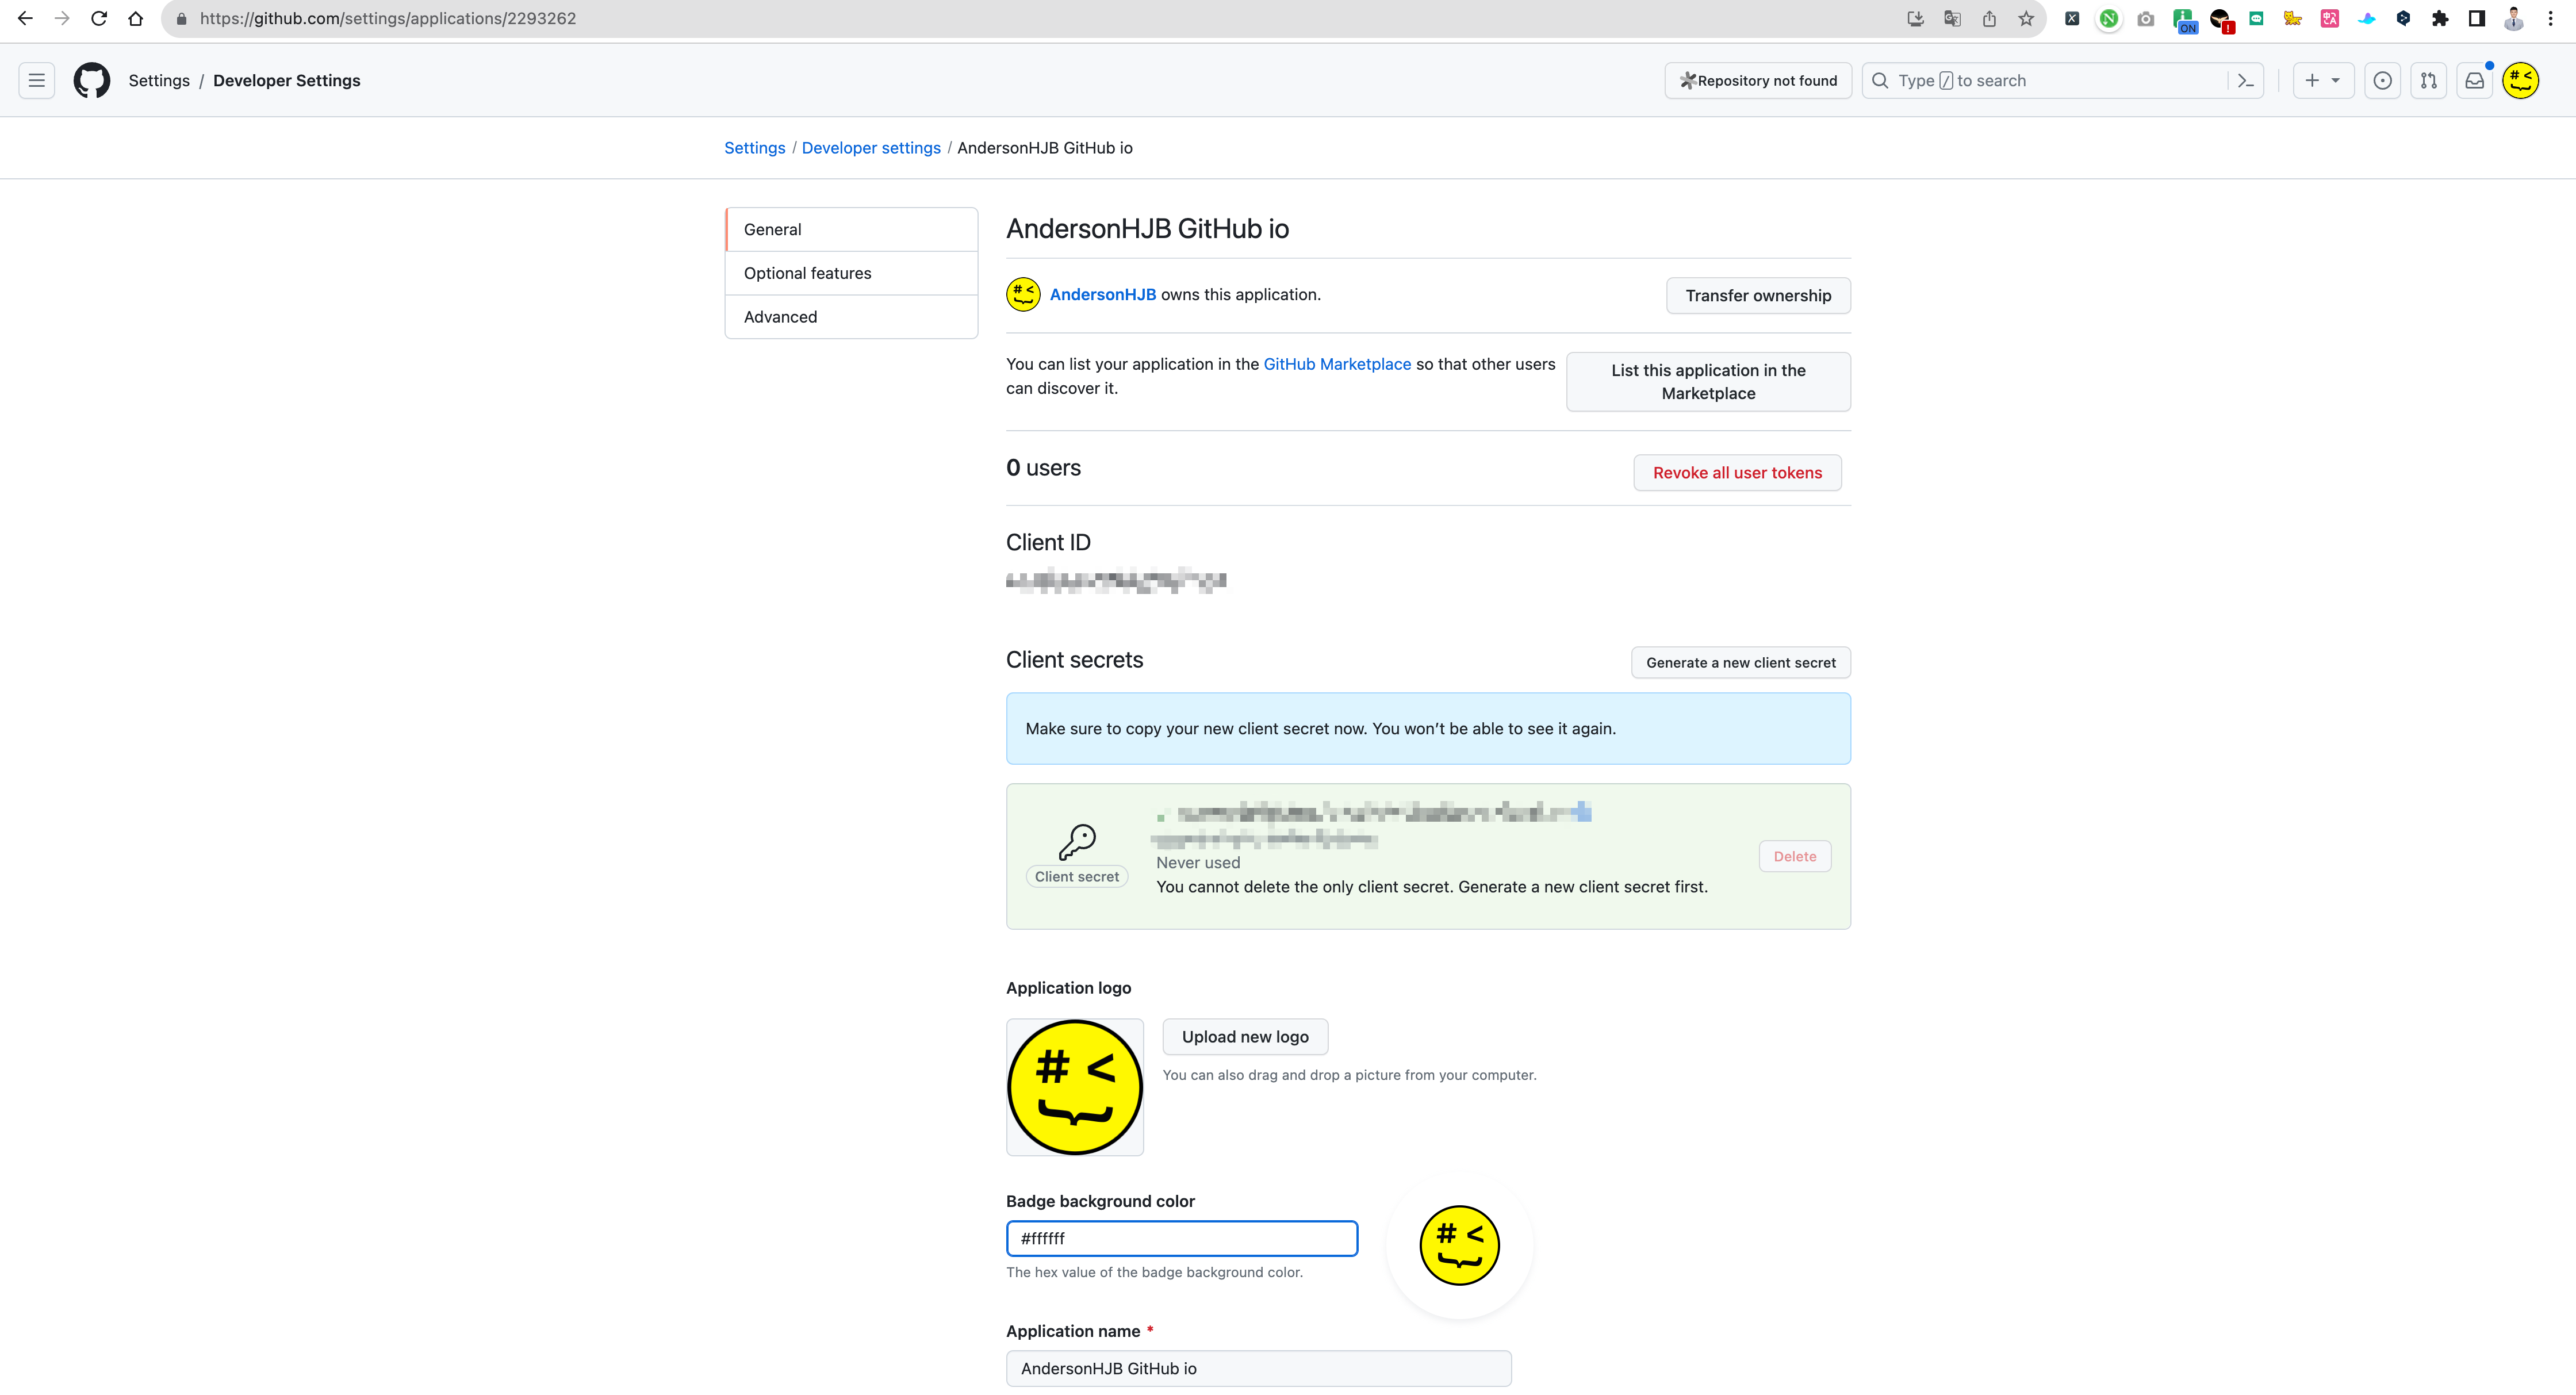The height and width of the screenshot is (1395, 2576).
Task: Open the AndersonHJB owner profile link
Action: 1103,294
